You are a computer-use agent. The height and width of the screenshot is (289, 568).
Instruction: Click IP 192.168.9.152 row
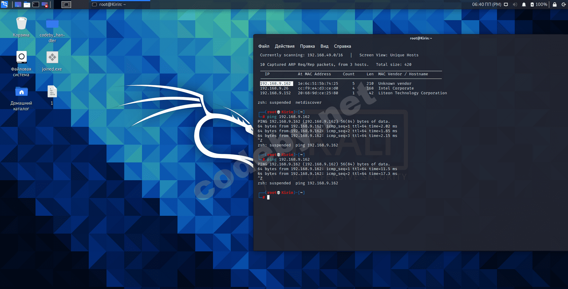click(x=275, y=93)
